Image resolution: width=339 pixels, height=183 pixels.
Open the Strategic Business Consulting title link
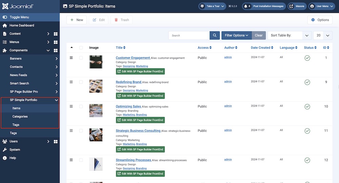point(138,131)
